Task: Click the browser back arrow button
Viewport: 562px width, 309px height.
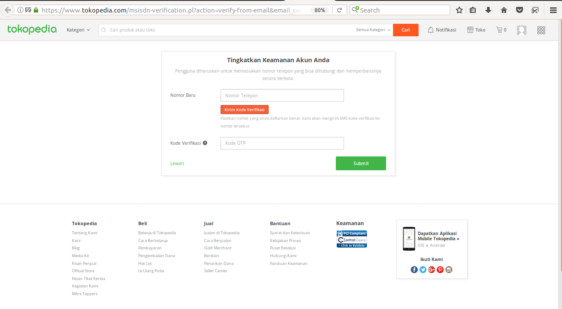Action: tap(7, 10)
